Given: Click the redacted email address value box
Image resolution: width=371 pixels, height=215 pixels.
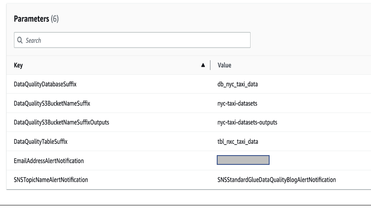Looking at the screenshot, I should [x=243, y=160].
